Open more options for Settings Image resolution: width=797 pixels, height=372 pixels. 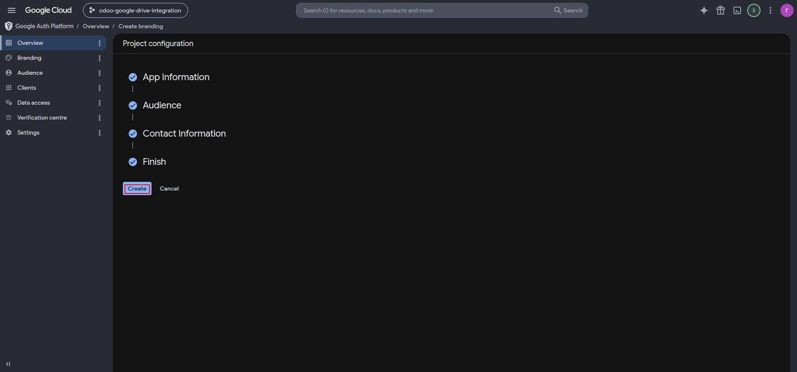(100, 132)
